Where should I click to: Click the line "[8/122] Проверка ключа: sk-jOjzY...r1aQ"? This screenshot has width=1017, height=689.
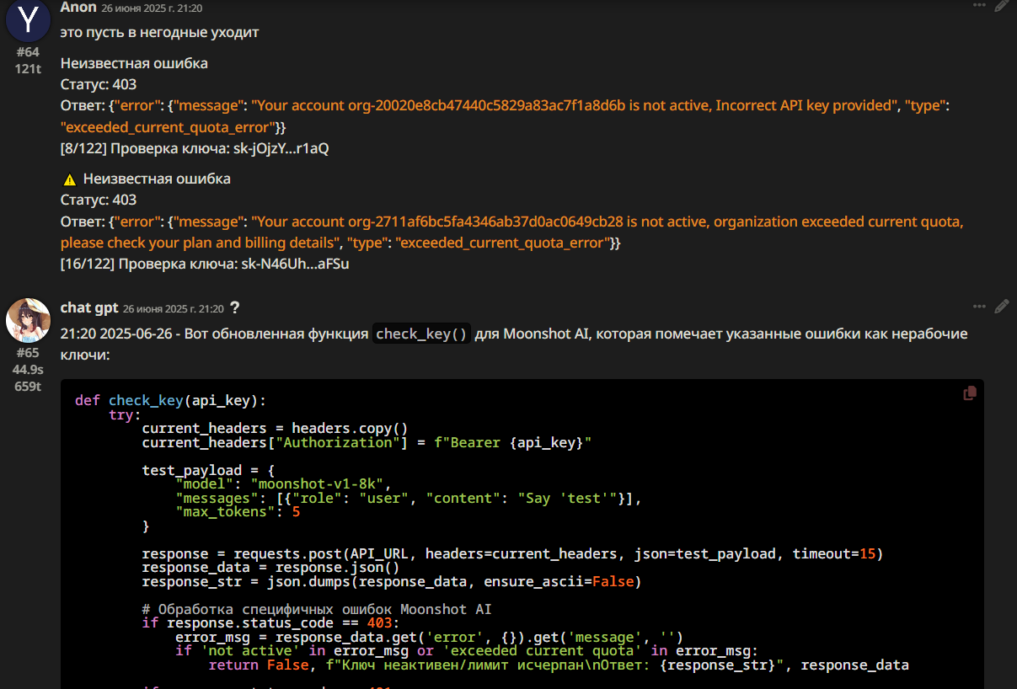click(x=195, y=148)
